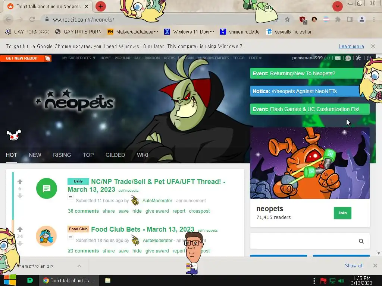Switch to the WIKI tab
This screenshot has height=286, width=382.
pyautogui.click(x=143, y=155)
